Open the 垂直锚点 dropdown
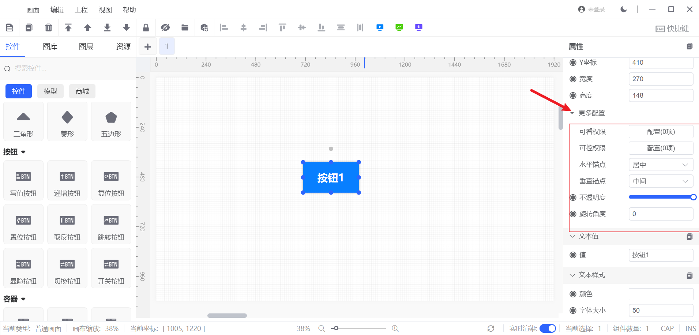This screenshot has height=335, width=699. pos(661,181)
